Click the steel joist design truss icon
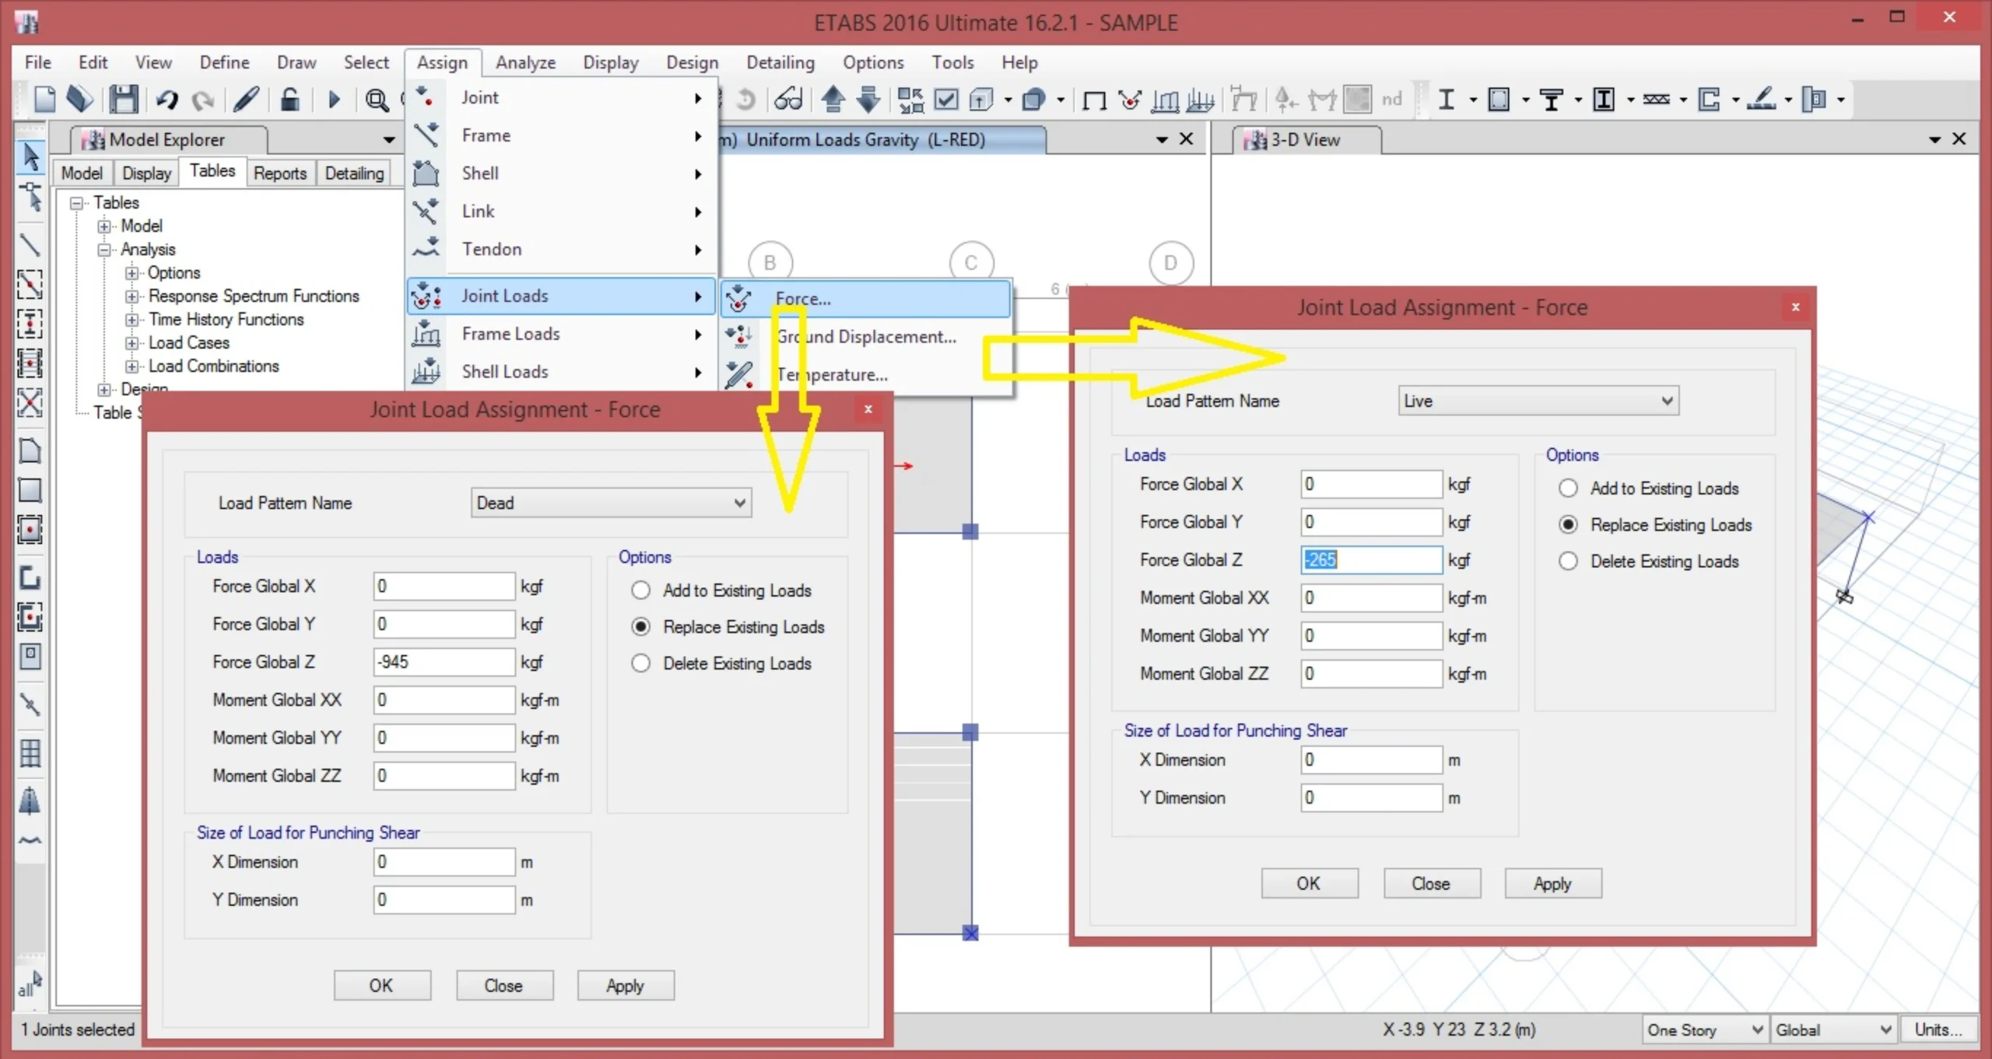 click(1656, 100)
